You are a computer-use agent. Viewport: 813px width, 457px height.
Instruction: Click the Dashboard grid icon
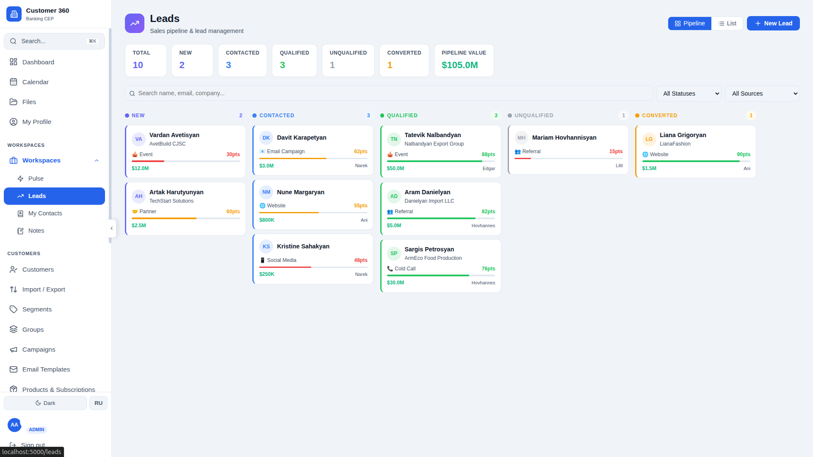coord(14,62)
